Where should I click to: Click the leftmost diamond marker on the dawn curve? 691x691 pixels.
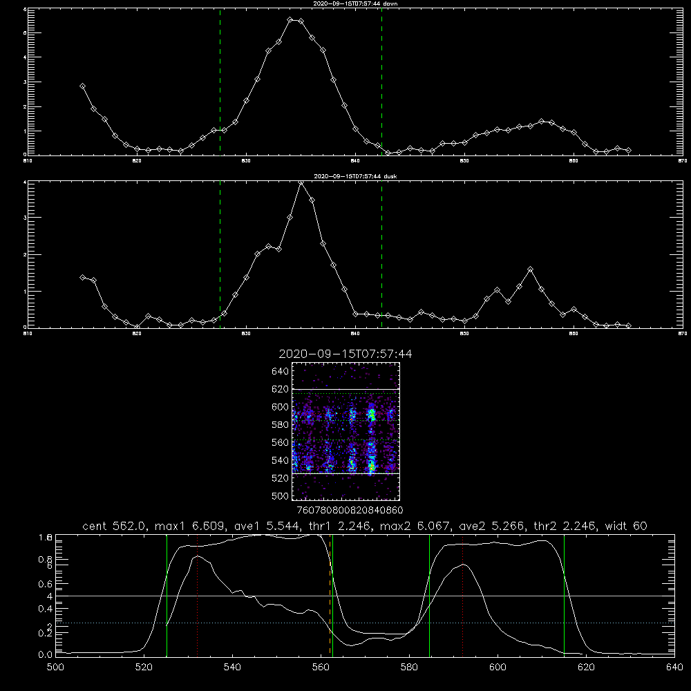[82, 86]
